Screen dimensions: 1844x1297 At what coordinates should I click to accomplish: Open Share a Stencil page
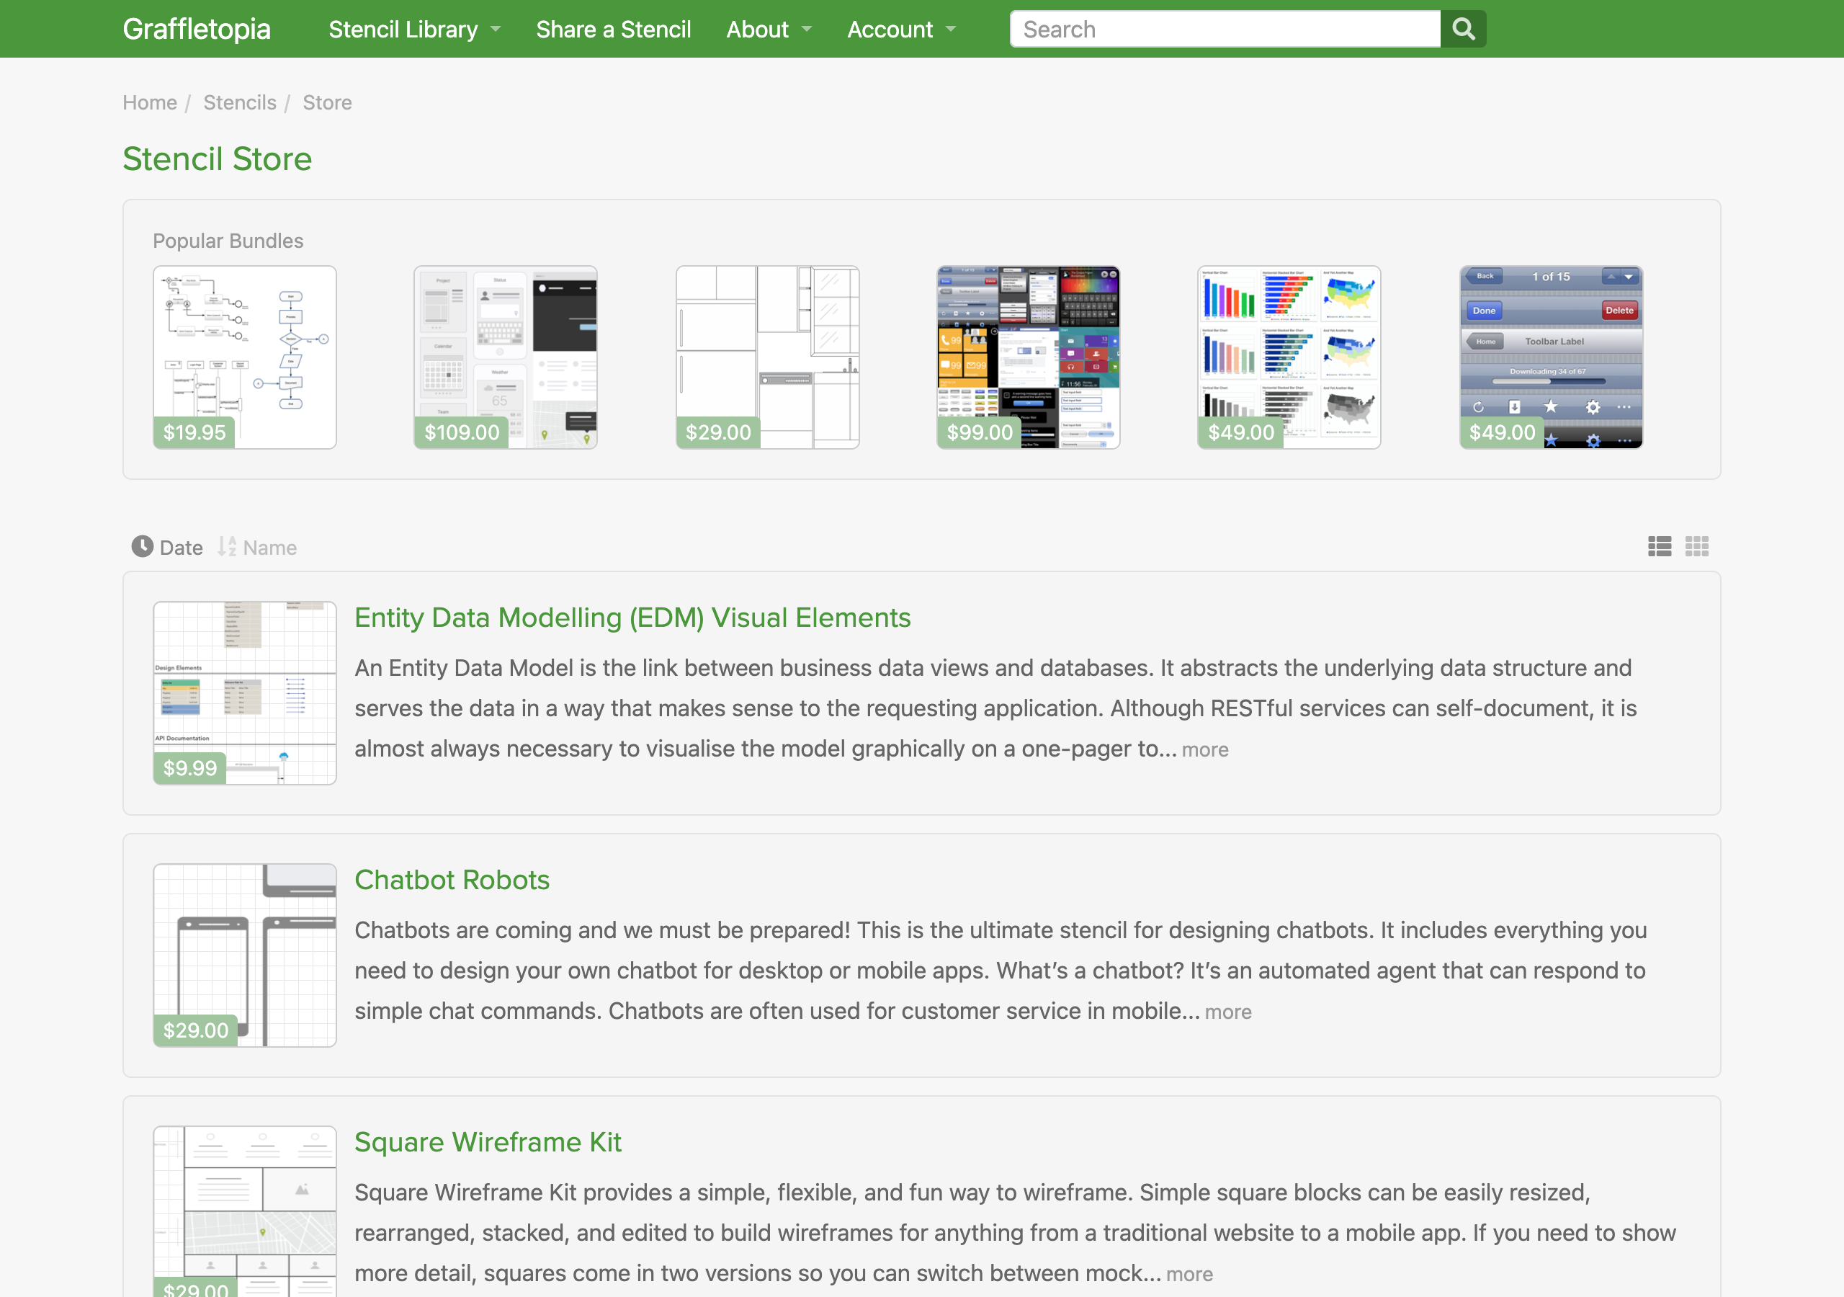pyautogui.click(x=613, y=29)
